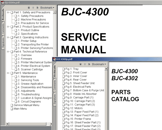
Task: Click scroll up arrow in BJC4300p bookmark list
Action: click(x=106, y=69)
